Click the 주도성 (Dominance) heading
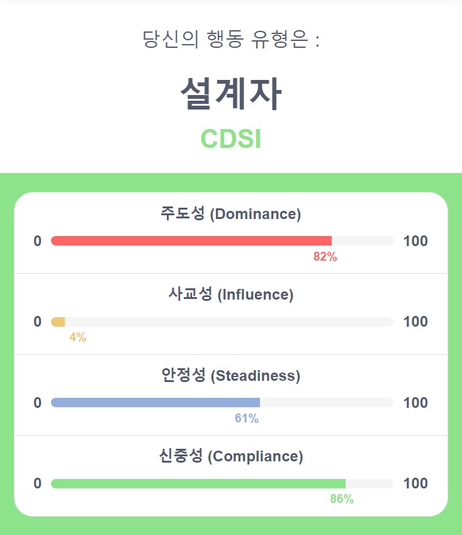462x535 pixels. point(231,214)
